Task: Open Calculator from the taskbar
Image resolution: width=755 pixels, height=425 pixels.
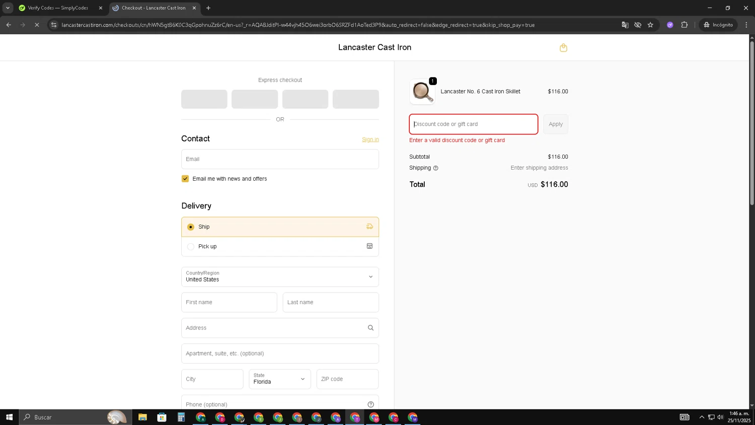Action: 181,417
